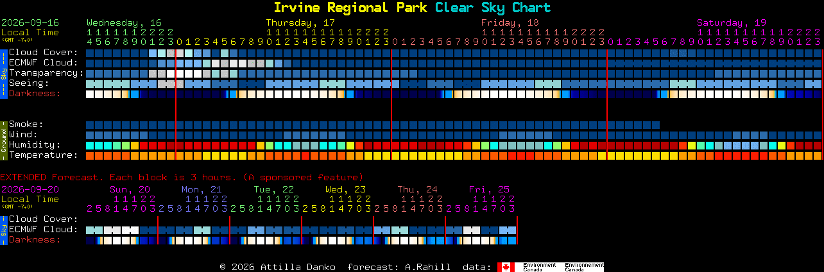Open the Cloud Cover row label

(43, 53)
